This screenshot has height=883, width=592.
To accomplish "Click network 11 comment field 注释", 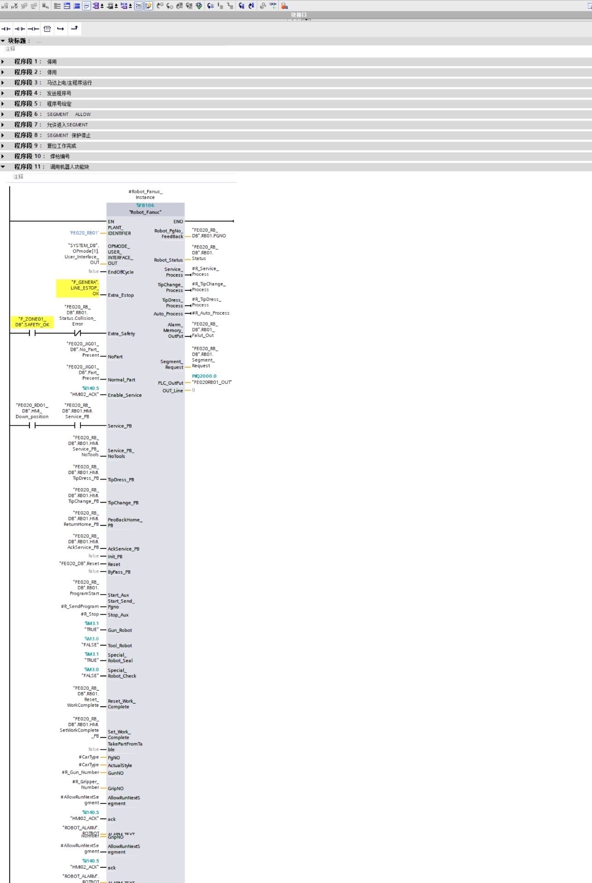I will coord(18,177).
